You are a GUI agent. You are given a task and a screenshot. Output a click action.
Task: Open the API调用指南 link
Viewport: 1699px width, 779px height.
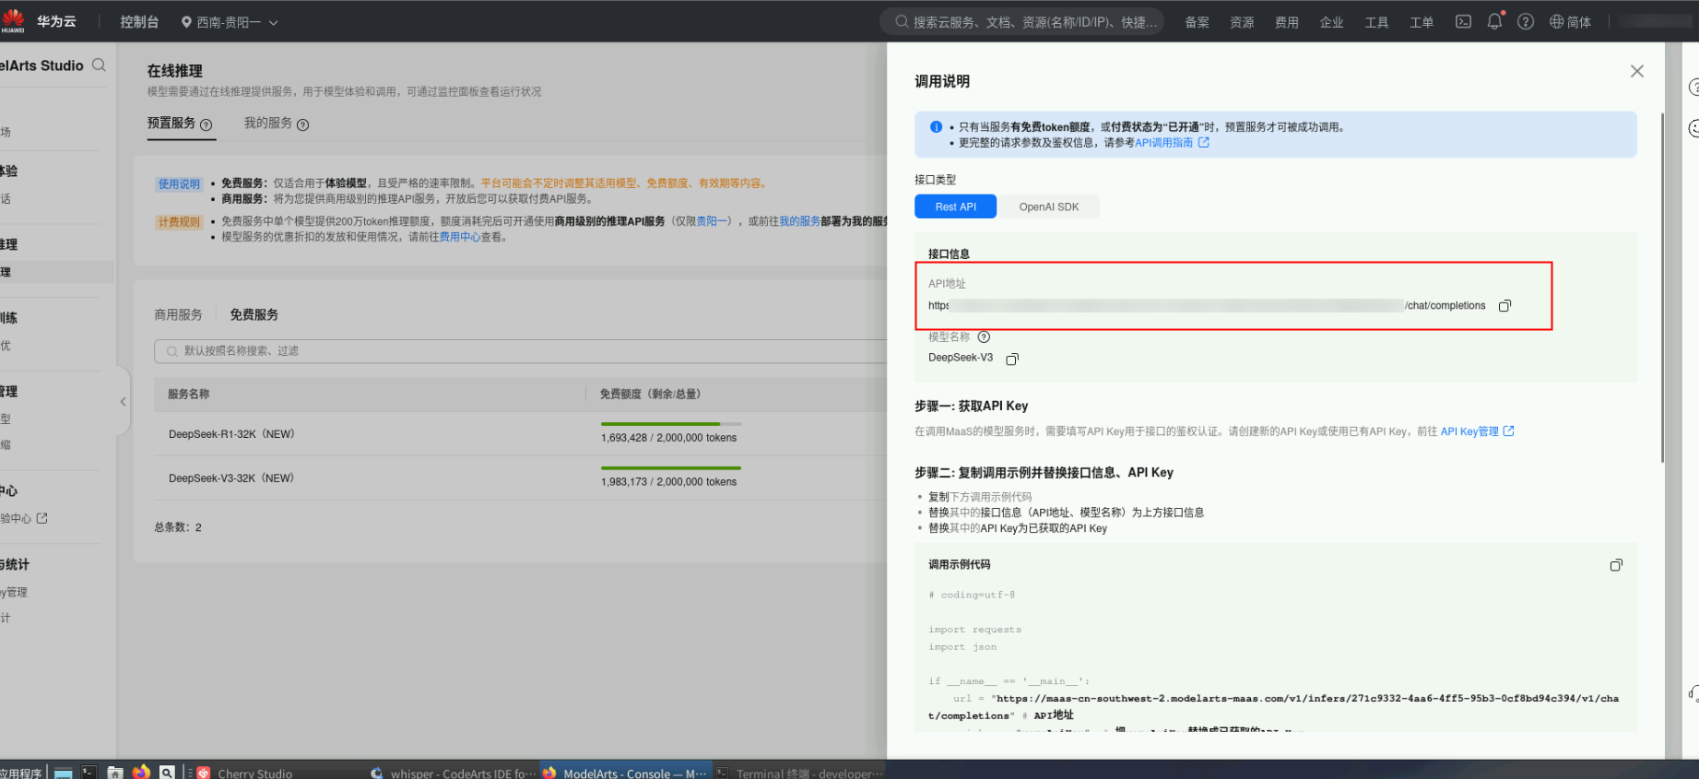pyautogui.click(x=1172, y=143)
